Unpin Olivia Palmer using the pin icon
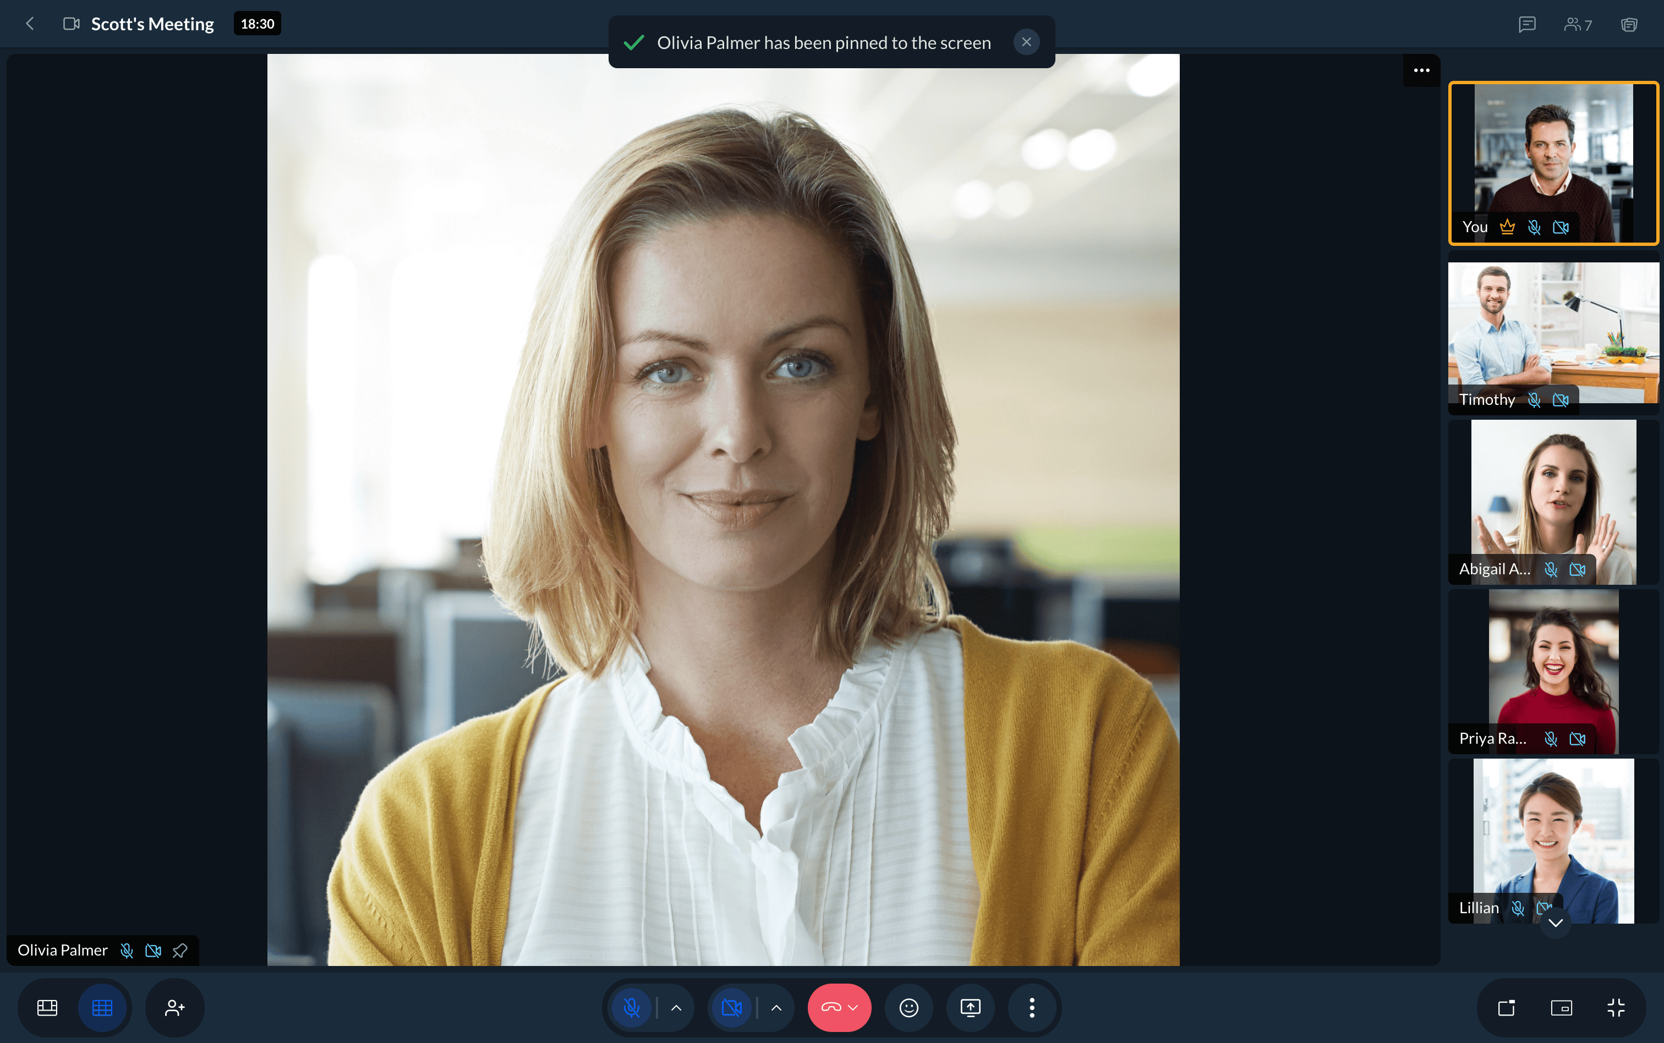This screenshot has height=1043, width=1664. (180, 951)
